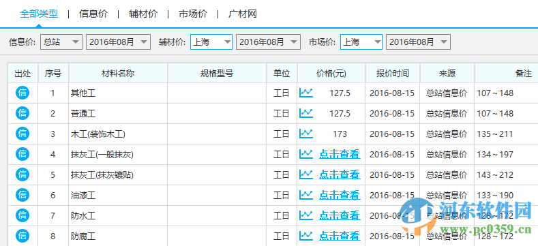Switch to the 辅材价 tab

pos(143,14)
